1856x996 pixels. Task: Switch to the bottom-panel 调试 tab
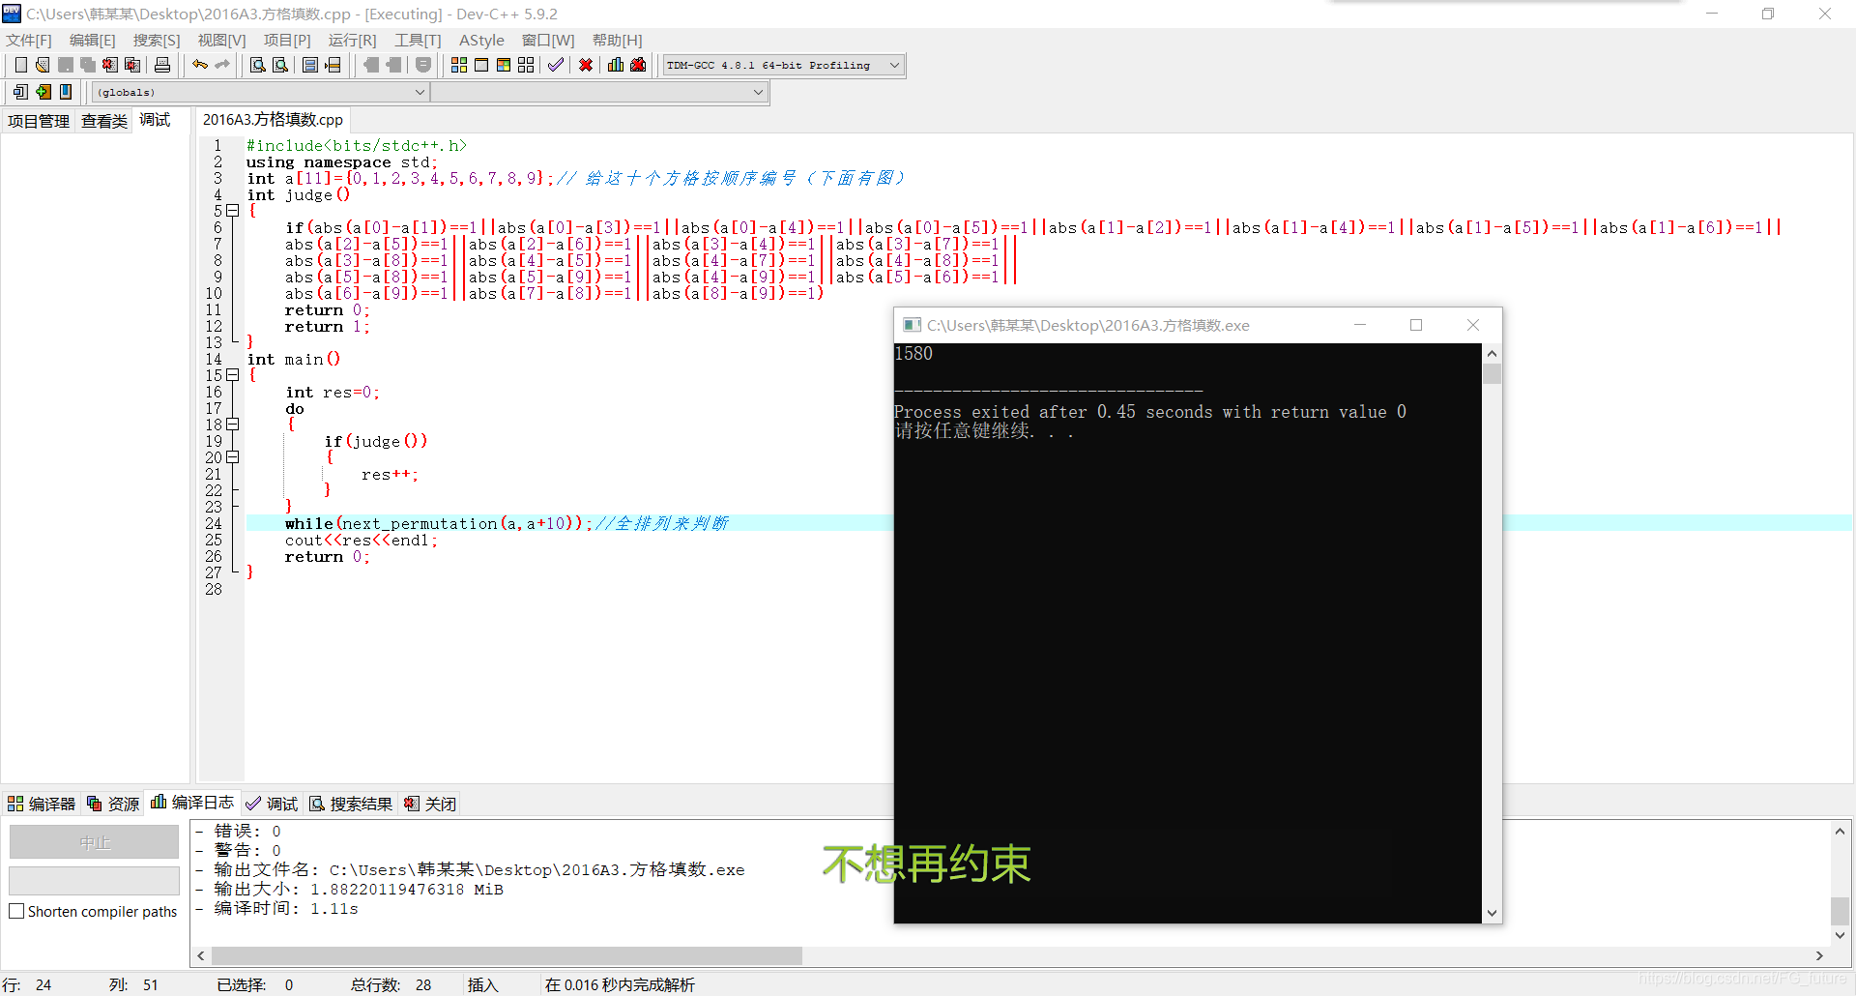pos(272,804)
